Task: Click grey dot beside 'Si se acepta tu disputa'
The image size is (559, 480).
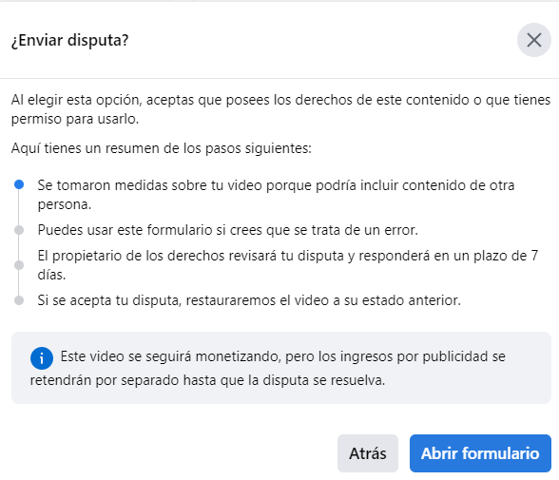Action: 19,300
